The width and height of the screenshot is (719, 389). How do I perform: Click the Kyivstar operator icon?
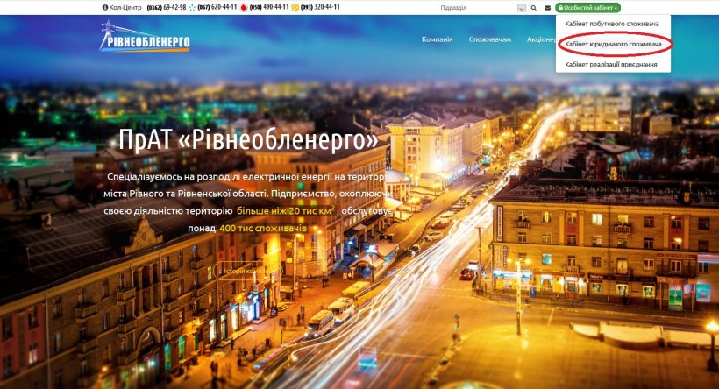(192, 7)
